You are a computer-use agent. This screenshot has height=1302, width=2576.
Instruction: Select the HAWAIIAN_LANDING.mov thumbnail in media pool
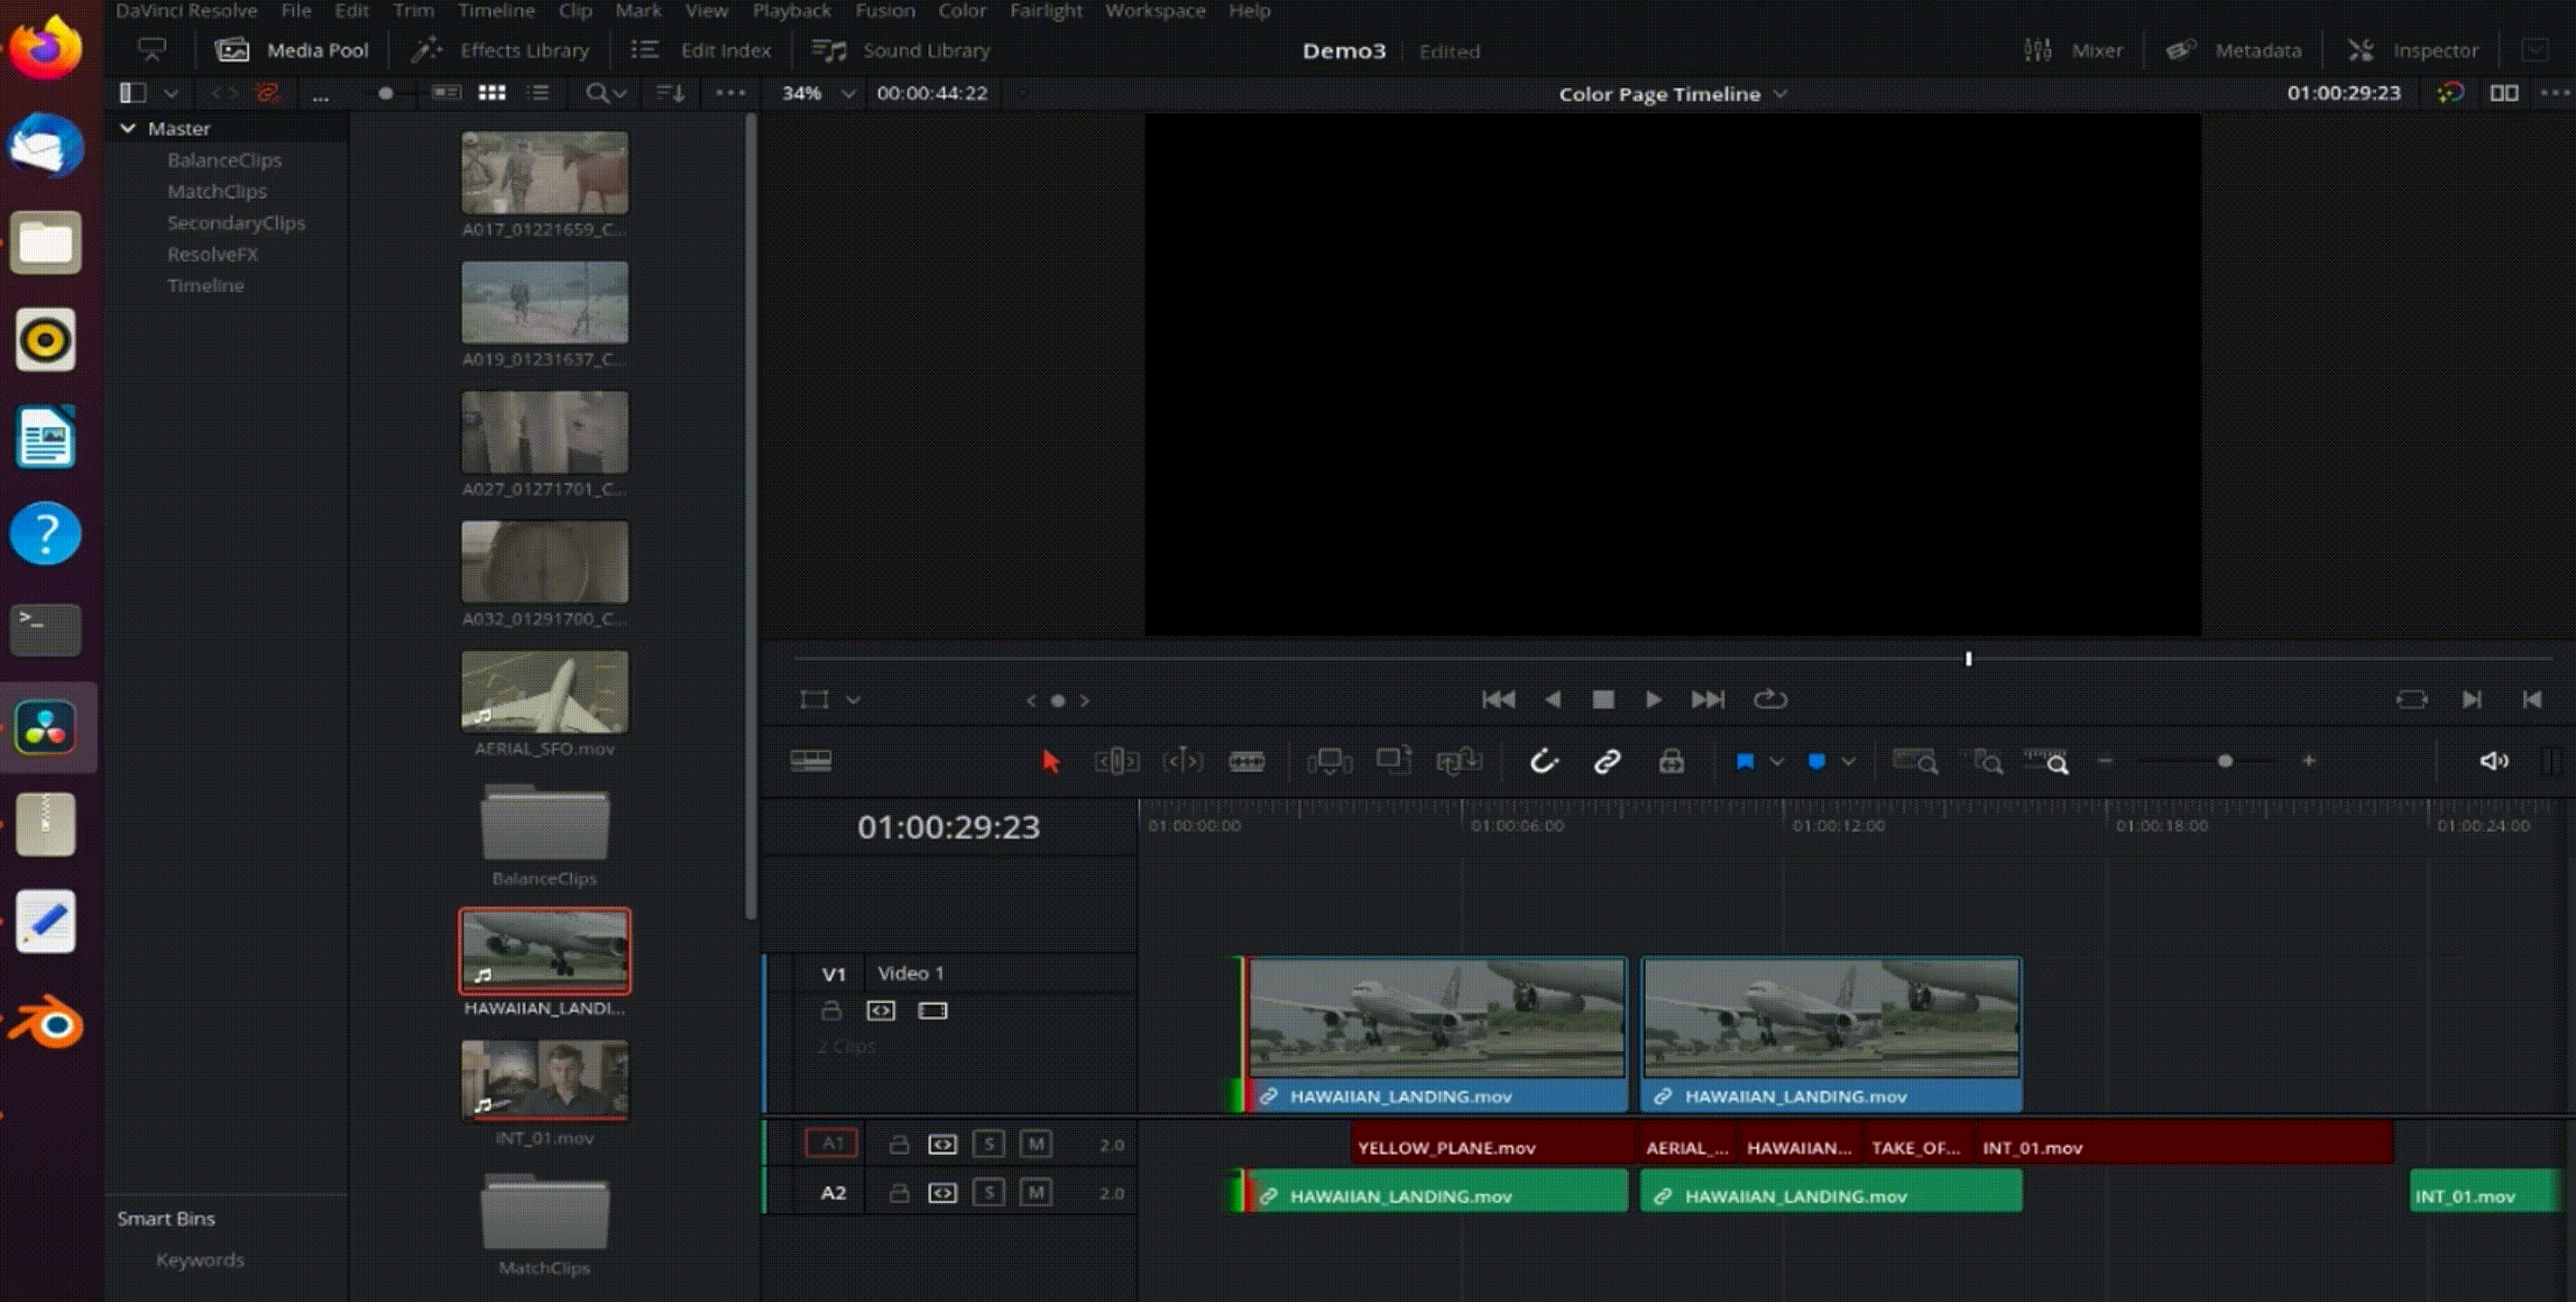[x=544, y=951]
